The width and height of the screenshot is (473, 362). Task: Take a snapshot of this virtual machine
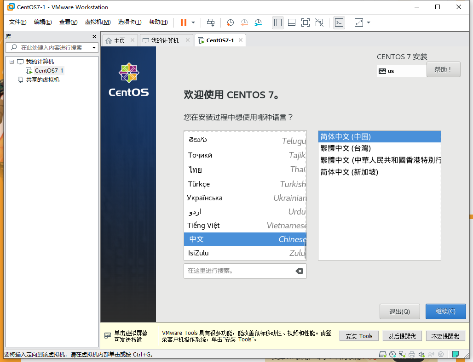coord(230,23)
